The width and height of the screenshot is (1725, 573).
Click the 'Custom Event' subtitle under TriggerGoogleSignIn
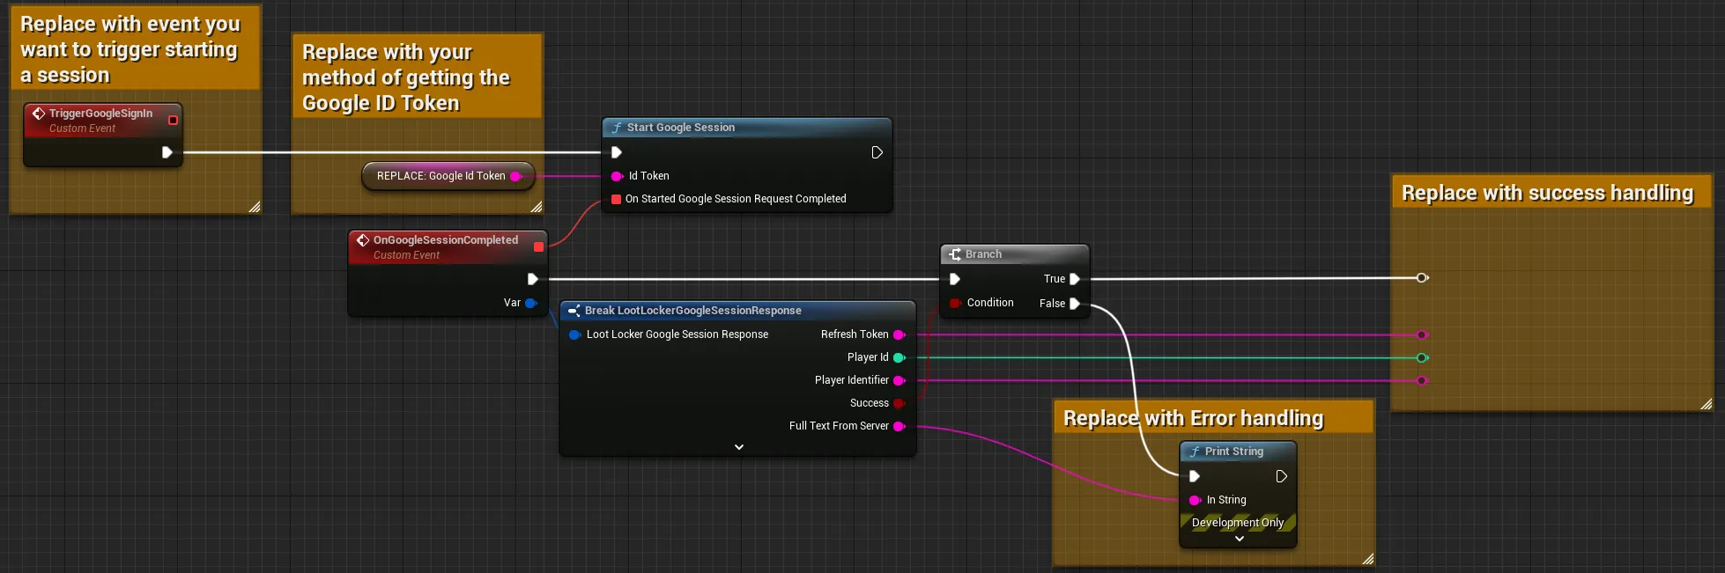pyautogui.click(x=82, y=129)
